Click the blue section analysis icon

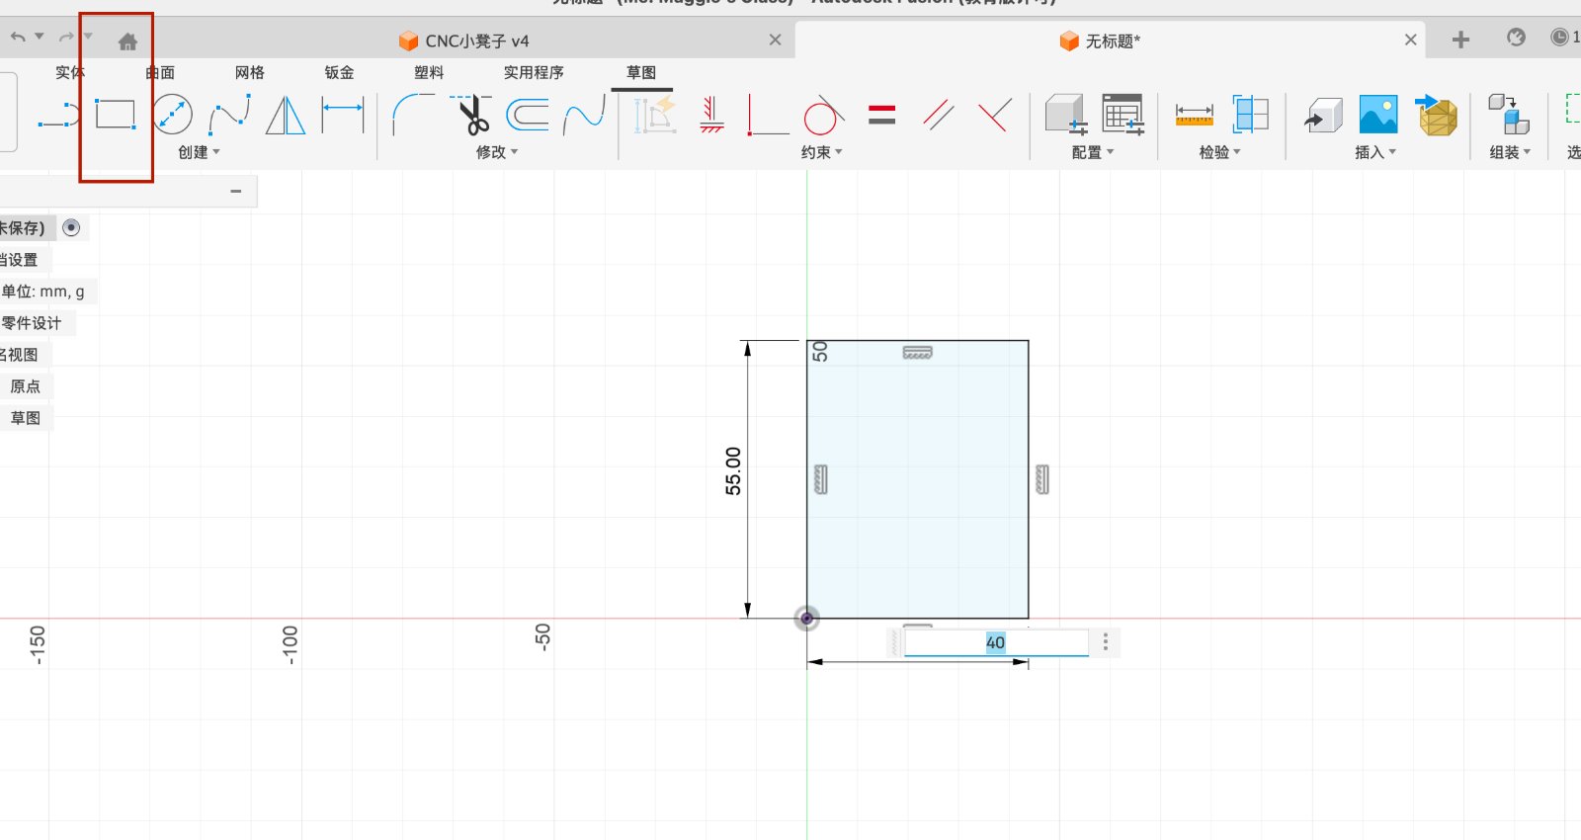[1250, 115]
